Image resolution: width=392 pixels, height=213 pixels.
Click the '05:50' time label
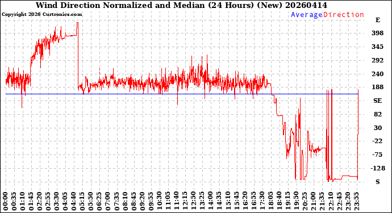[x=91, y=202]
